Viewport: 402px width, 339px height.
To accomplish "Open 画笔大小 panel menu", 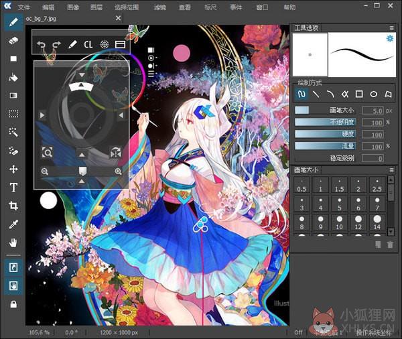I will click(391, 170).
